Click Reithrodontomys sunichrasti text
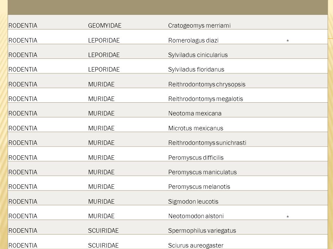333x249 pixels. tap(207, 143)
